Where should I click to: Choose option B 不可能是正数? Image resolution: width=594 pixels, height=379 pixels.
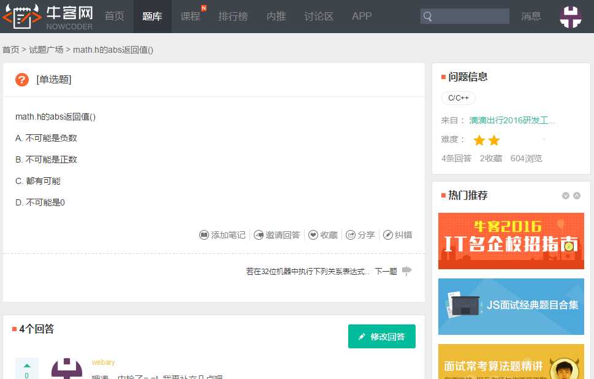point(46,159)
